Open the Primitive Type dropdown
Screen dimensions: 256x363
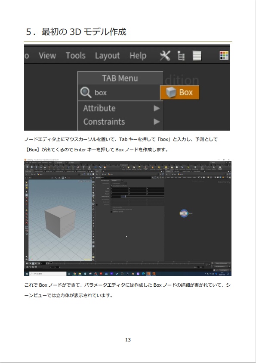pos(117,180)
